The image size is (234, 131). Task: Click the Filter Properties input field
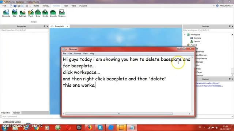click(24, 30)
